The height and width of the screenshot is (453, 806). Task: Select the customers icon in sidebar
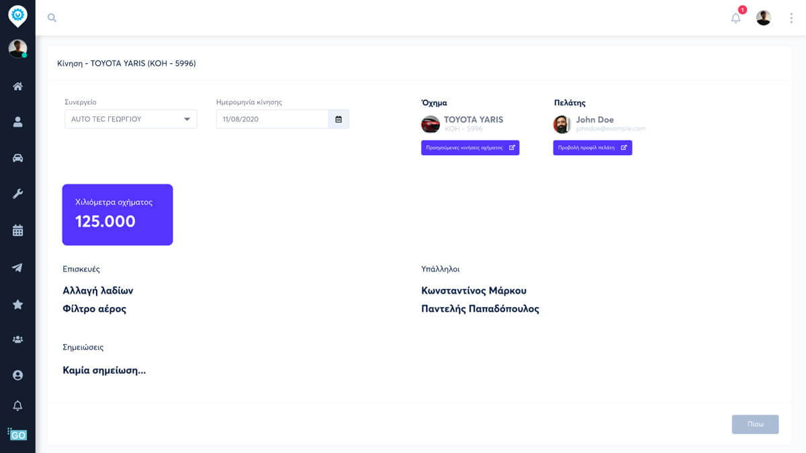(x=17, y=122)
